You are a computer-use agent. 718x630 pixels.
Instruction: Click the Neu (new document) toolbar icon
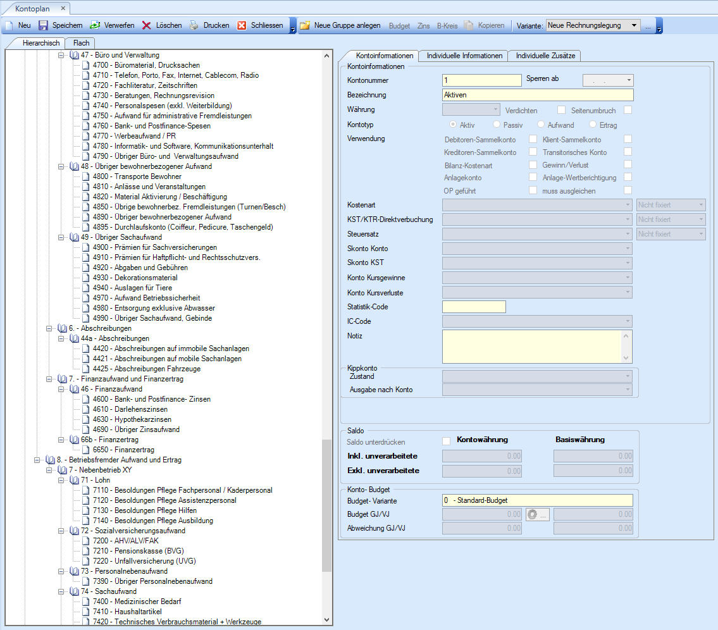[x=9, y=26]
